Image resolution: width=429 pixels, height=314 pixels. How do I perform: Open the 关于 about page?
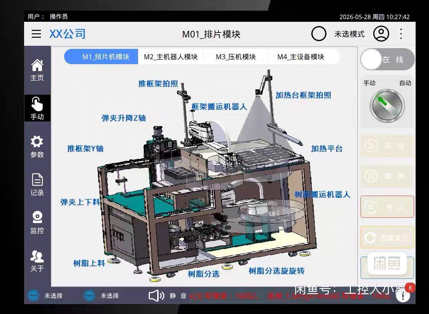tap(37, 261)
